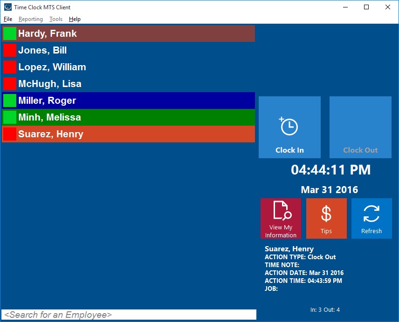Image resolution: width=399 pixels, height=322 pixels.
Task: Click red status square beside Jones, Bill
Action: (10, 50)
